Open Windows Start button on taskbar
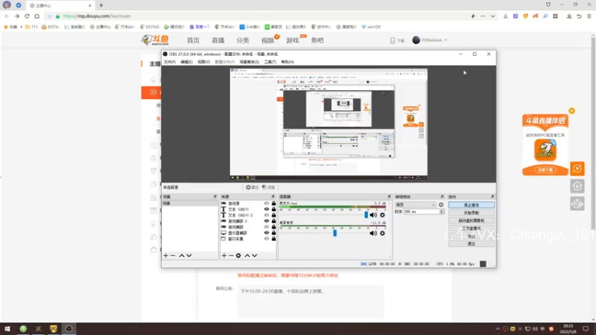Screen dimensions: 596x335 7,329
